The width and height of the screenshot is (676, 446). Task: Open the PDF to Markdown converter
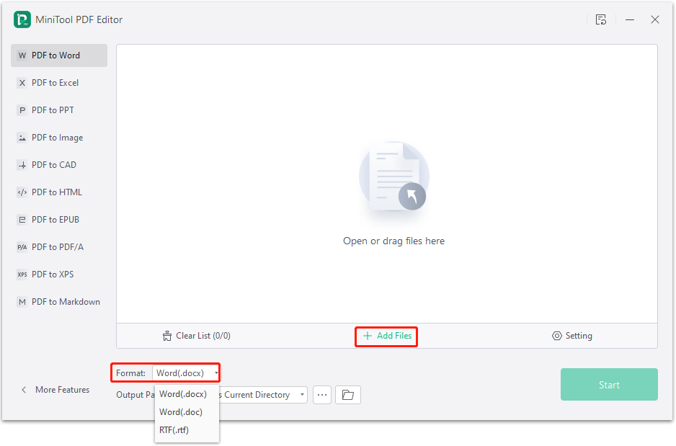point(58,301)
